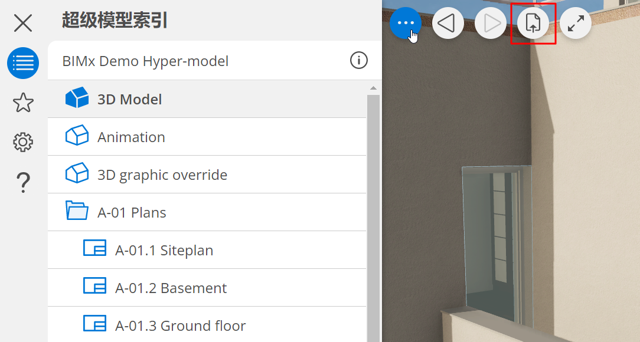This screenshot has width=640, height=342.
Task: Click the share/export document button
Action: click(x=533, y=23)
